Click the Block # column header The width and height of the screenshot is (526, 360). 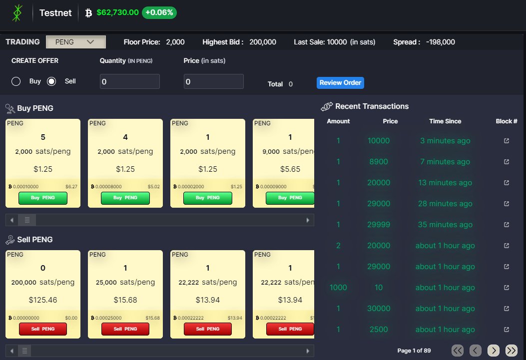pos(507,121)
